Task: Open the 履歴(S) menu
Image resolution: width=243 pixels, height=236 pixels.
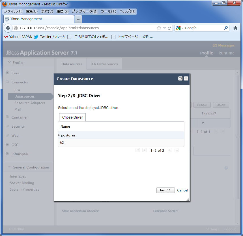Action: (x=62, y=11)
